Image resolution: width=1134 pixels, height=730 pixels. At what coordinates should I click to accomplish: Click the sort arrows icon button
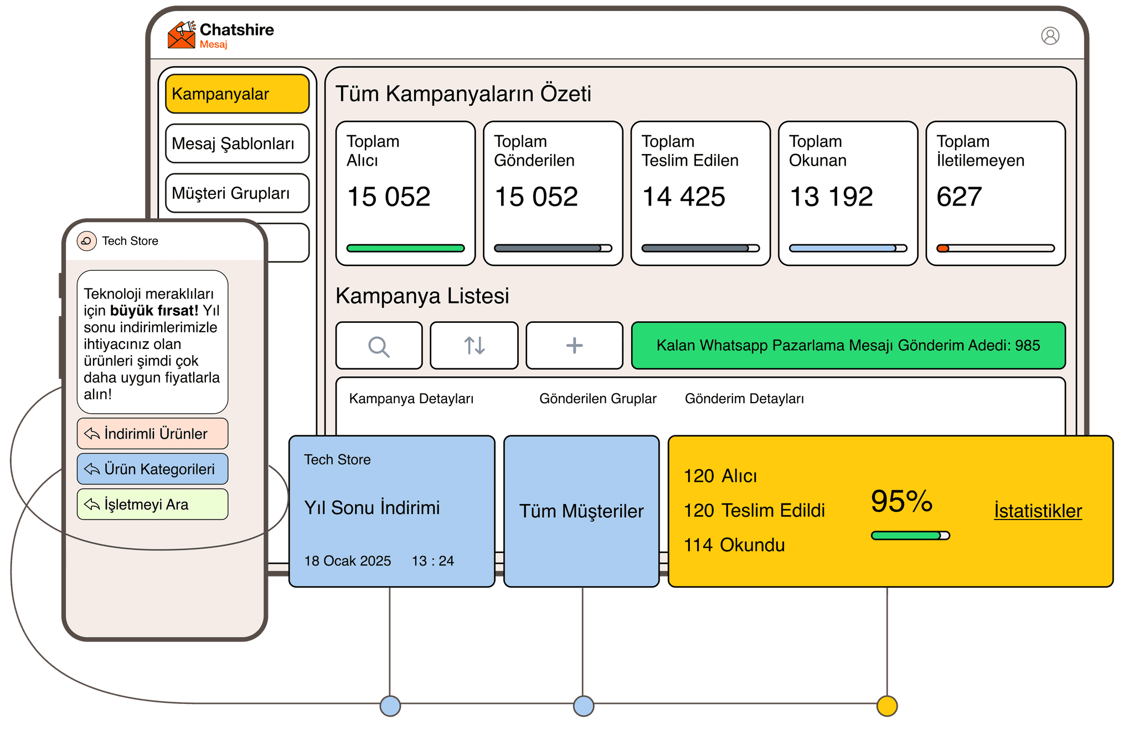[474, 346]
